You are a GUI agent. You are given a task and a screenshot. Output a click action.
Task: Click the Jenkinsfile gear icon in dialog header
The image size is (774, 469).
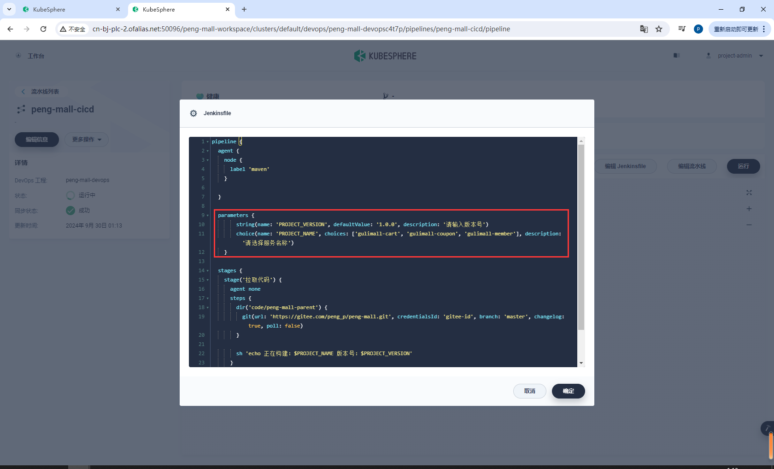(x=193, y=113)
